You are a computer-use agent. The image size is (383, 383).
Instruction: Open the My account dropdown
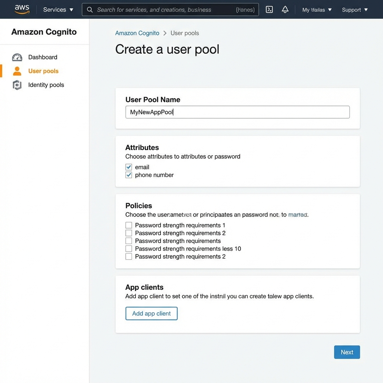coord(316,10)
